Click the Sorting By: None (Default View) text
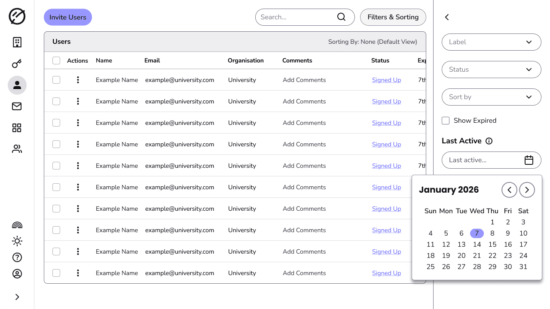550x309 pixels. click(x=373, y=42)
